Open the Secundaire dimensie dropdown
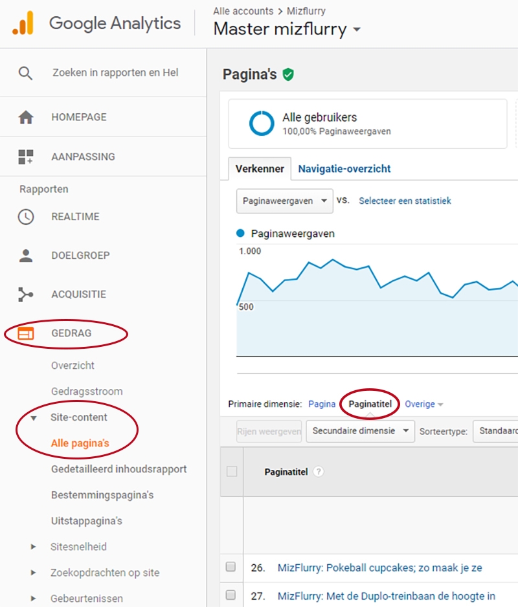This screenshot has height=607, width=518. pos(360,431)
